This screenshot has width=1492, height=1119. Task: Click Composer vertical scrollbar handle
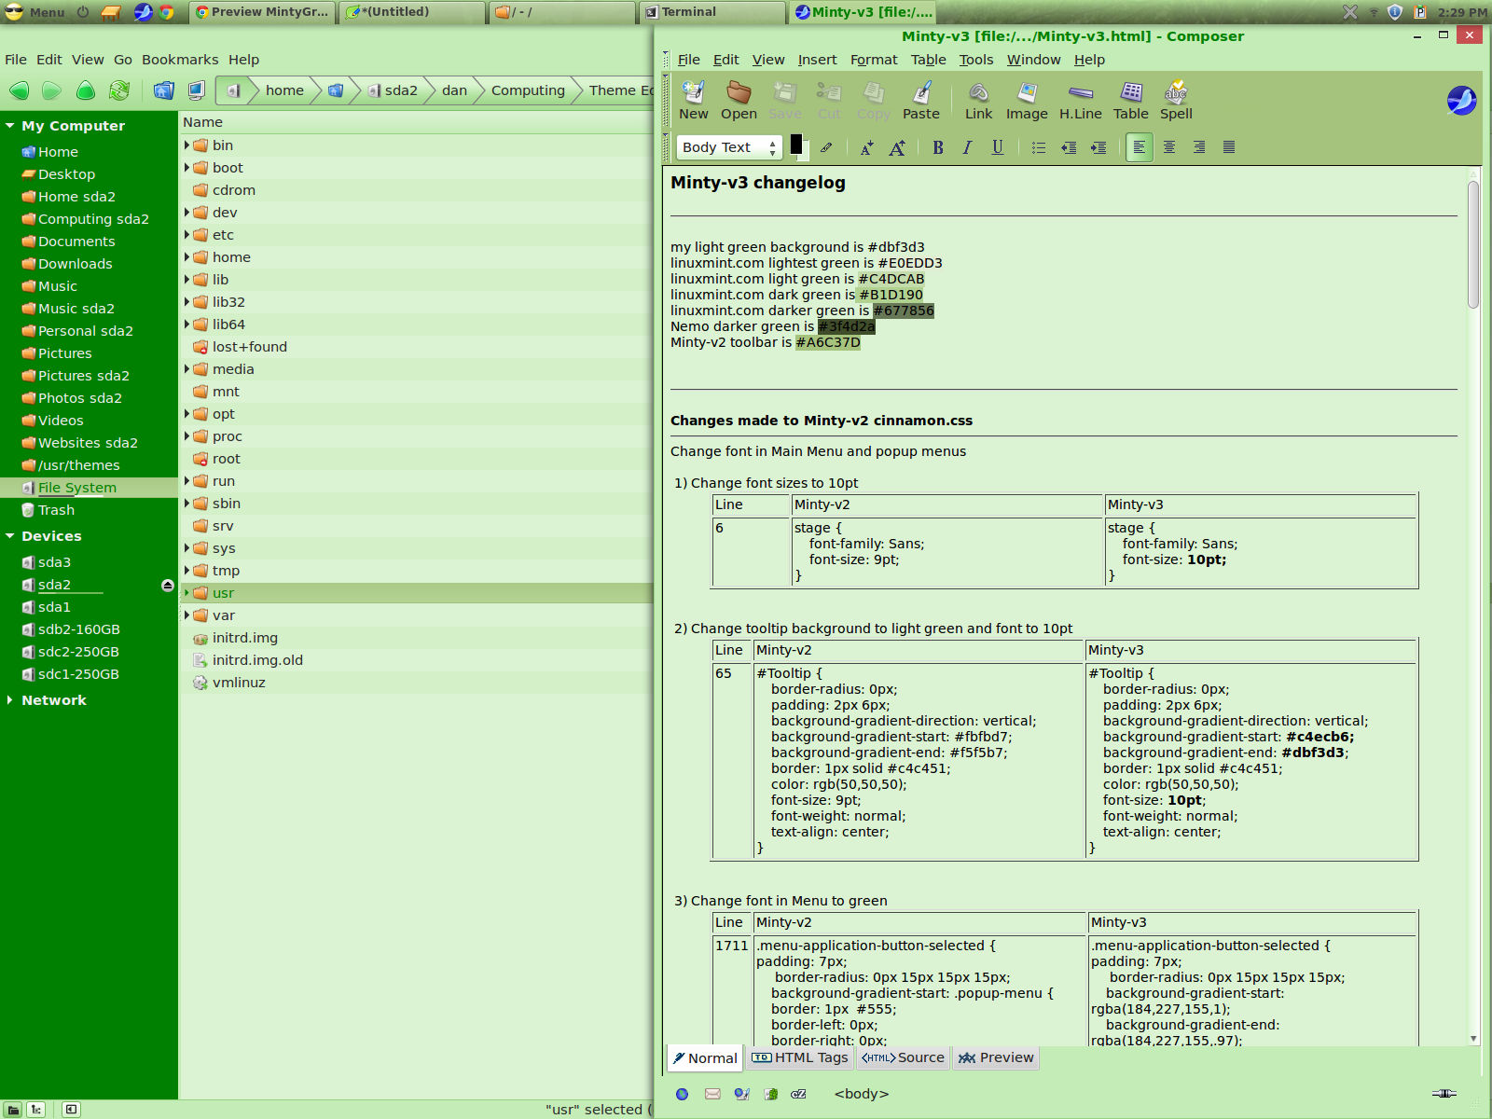coord(1473,244)
